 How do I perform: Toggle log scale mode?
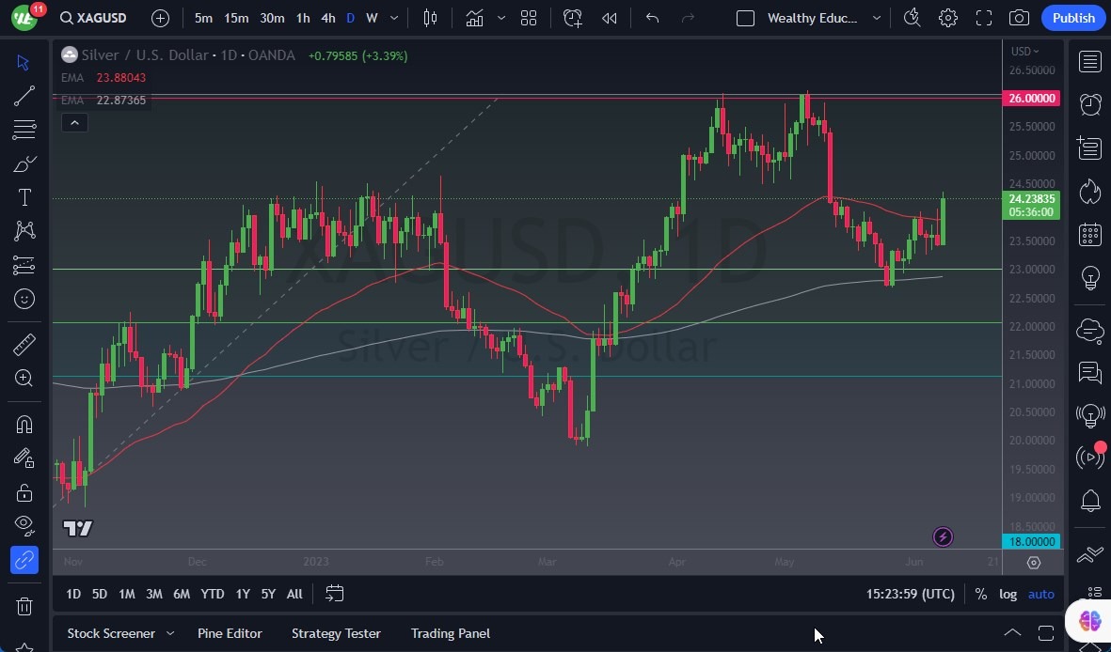pyautogui.click(x=1008, y=594)
